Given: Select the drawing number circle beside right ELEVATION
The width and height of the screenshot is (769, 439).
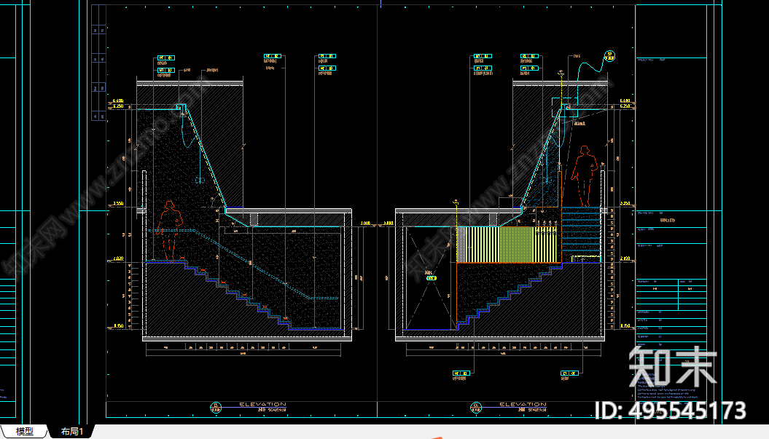Looking at the screenshot, I should point(476,407).
